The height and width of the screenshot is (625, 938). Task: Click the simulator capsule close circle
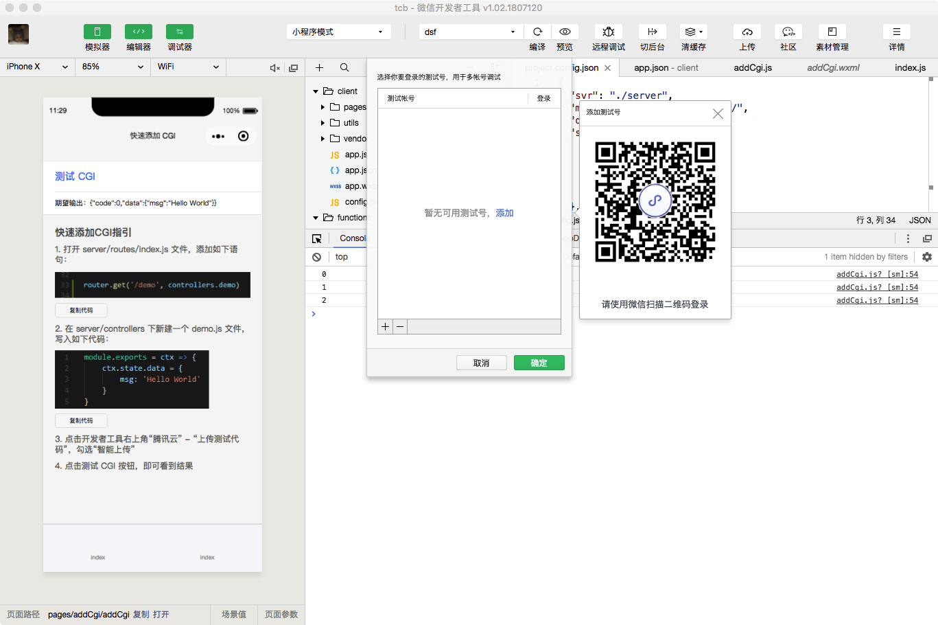[x=243, y=136]
